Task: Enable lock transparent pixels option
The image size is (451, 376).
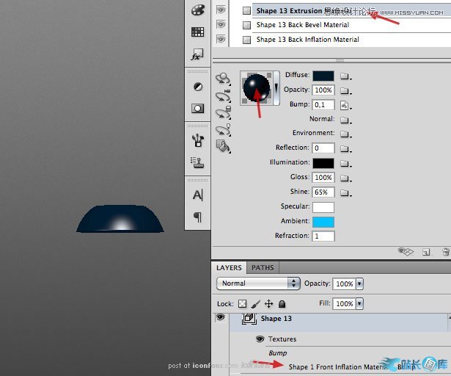Action: (242, 303)
